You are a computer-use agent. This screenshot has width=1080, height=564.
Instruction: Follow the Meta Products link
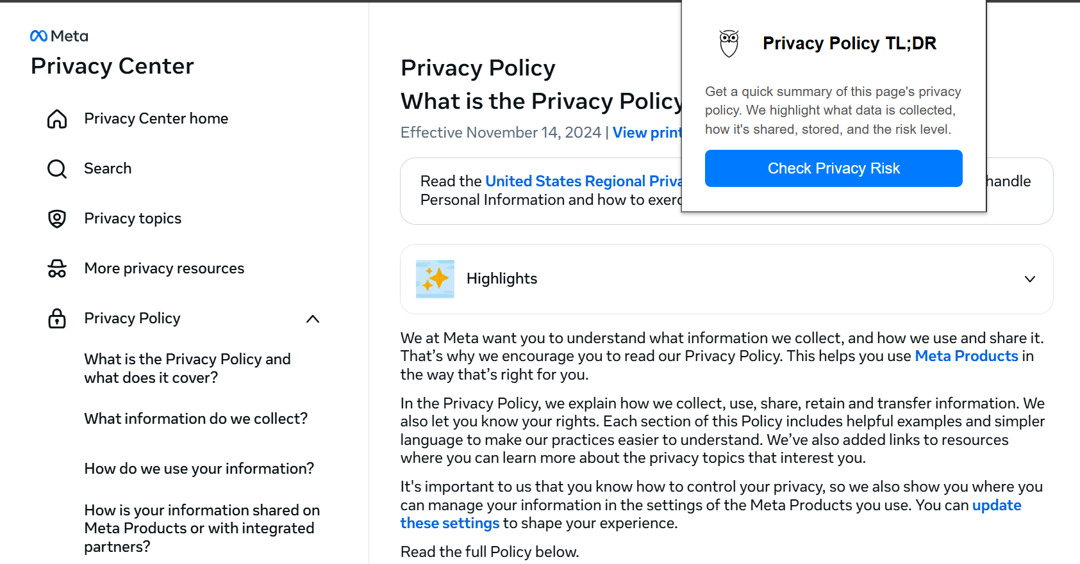pos(966,357)
